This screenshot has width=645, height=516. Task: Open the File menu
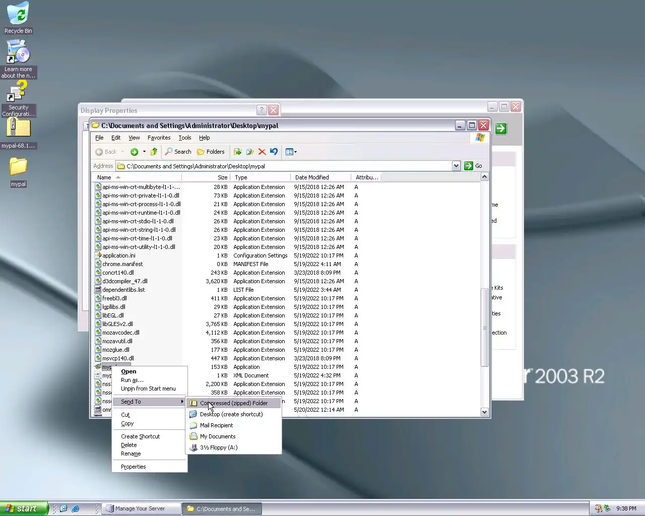99,138
